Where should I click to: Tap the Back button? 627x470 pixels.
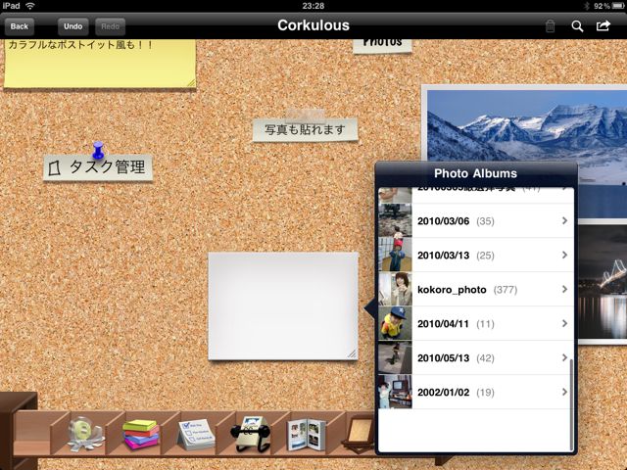20,26
